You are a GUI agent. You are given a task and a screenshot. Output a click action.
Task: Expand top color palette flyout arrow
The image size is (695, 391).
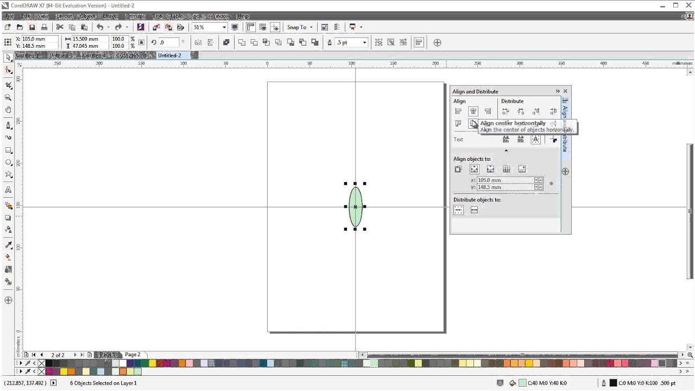click(20, 363)
